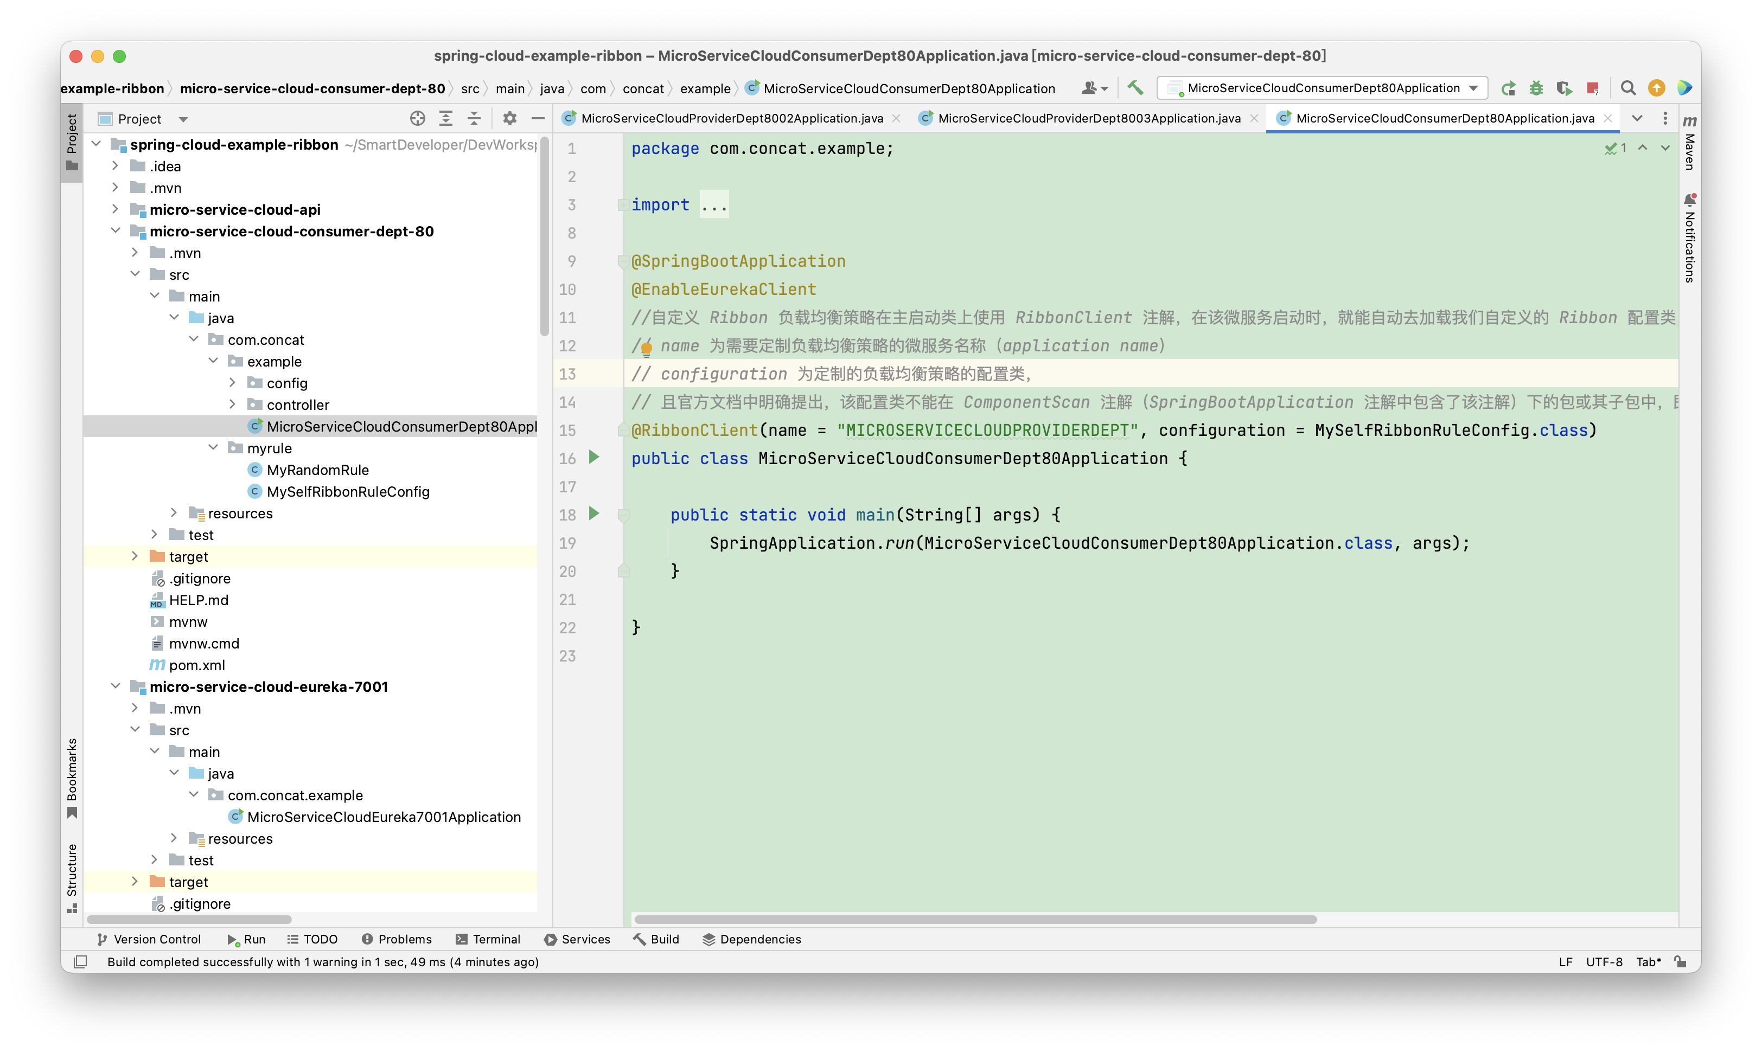Open Search Everywhere magnifier icon
Viewport: 1762px width, 1053px height.
[1628, 88]
